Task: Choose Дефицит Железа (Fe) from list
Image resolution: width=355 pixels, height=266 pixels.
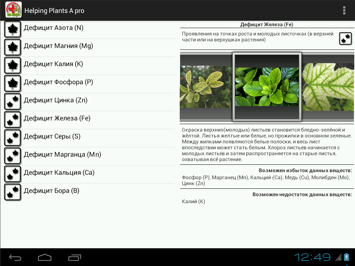Action: pyautogui.click(x=89, y=120)
